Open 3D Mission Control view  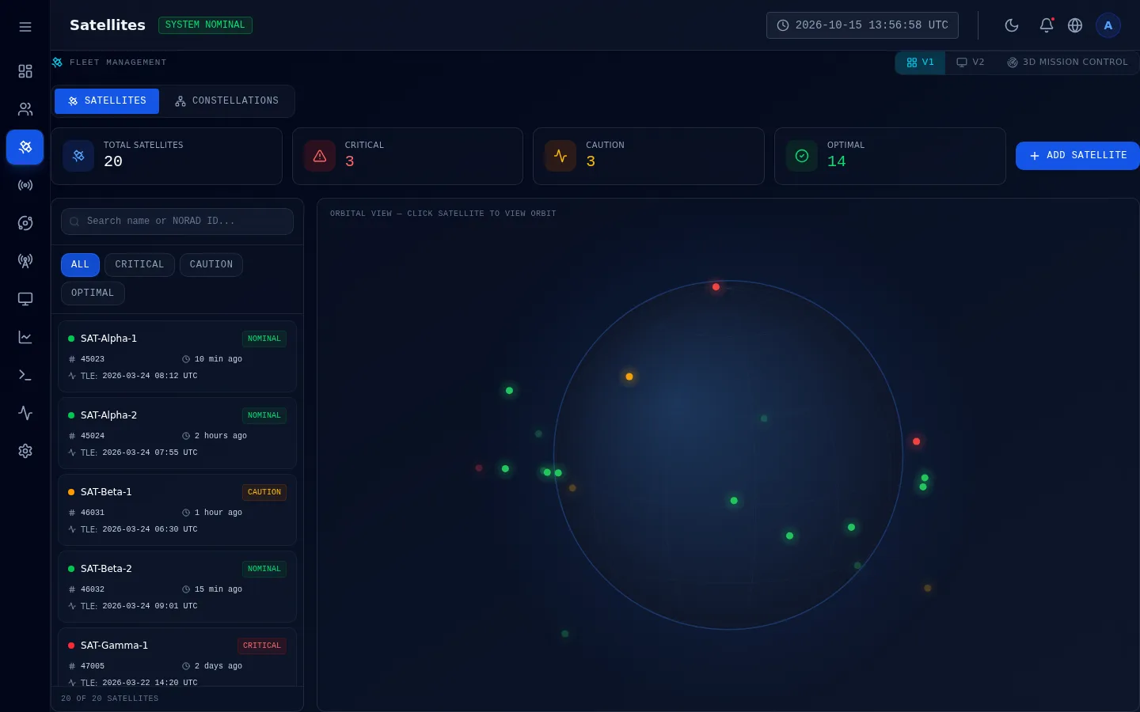tap(1067, 62)
